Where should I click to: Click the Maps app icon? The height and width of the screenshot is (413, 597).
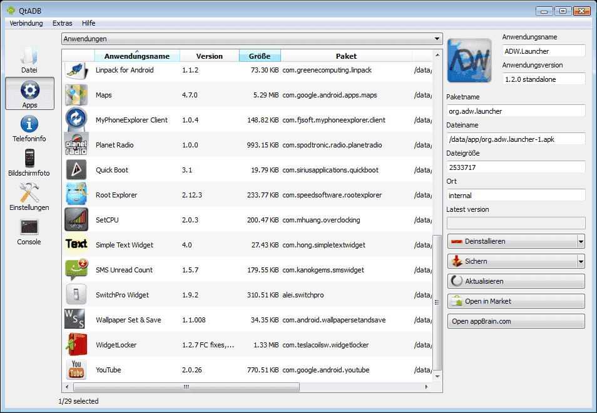click(x=76, y=95)
